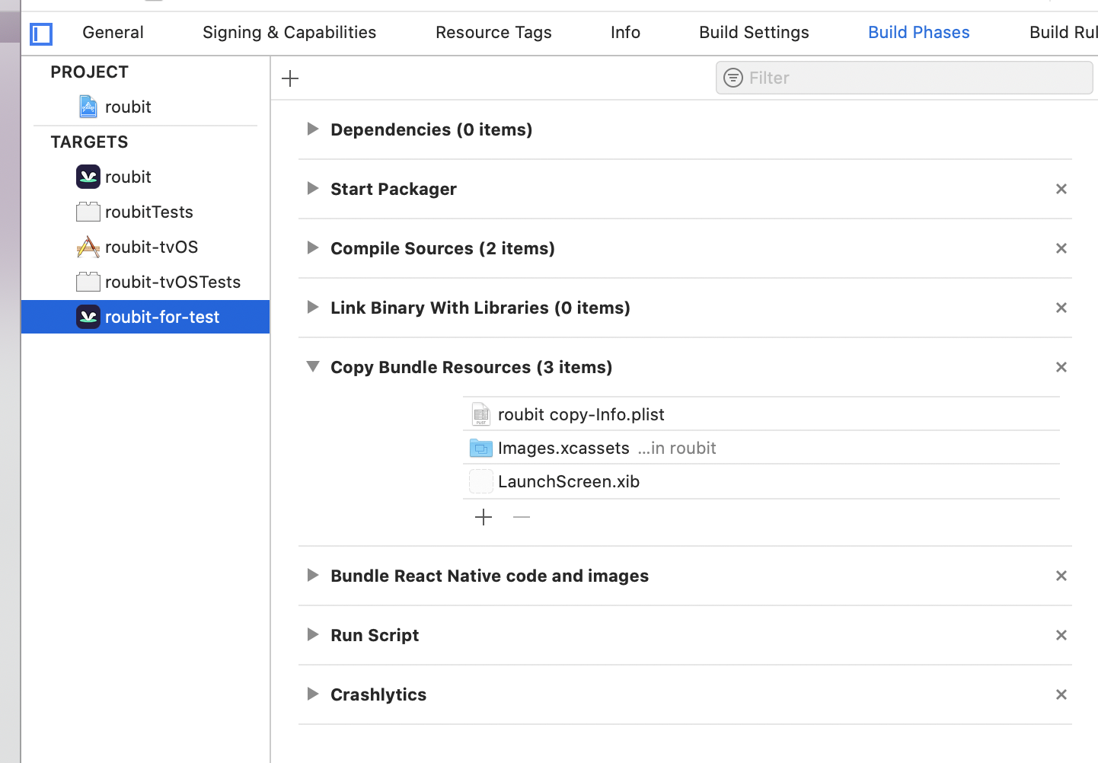Click the roubit-for-test target app icon

click(x=88, y=317)
